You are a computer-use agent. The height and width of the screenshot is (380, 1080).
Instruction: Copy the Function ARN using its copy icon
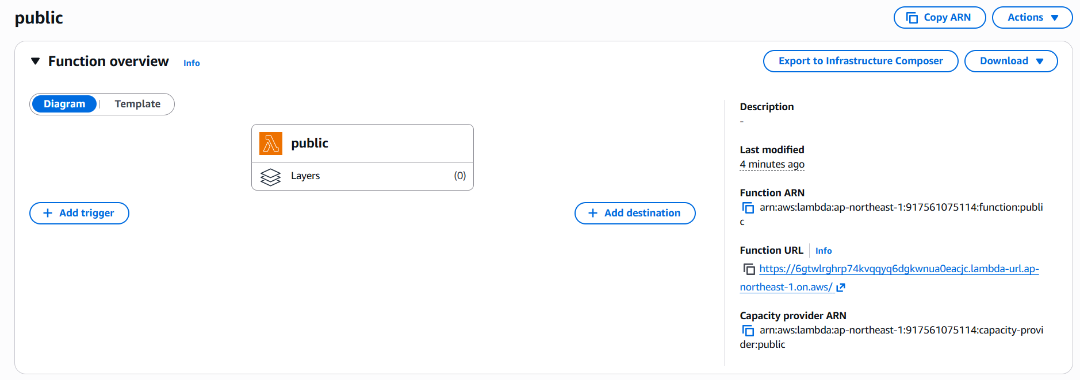coord(748,208)
